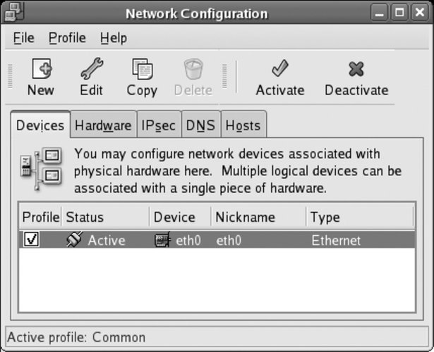Select the DNS tab
Viewport: 434px width, 352px height.
(200, 126)
